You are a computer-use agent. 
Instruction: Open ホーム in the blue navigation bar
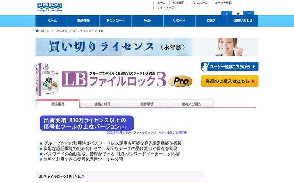tap(52, 21)
